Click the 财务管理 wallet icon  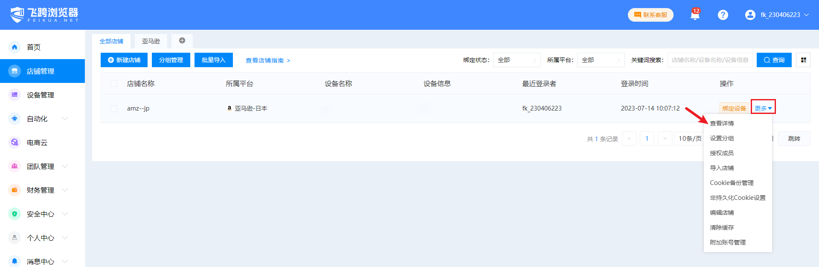(x=15, y=190)
